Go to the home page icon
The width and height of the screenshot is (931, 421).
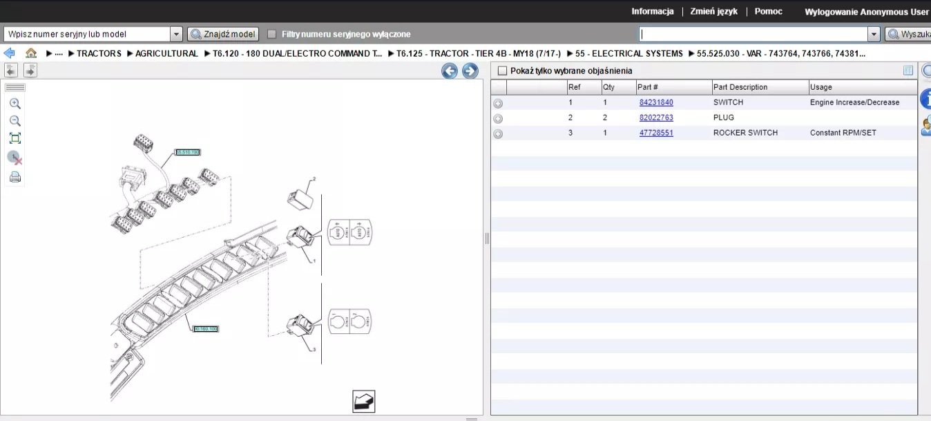(x=31, y=53)
